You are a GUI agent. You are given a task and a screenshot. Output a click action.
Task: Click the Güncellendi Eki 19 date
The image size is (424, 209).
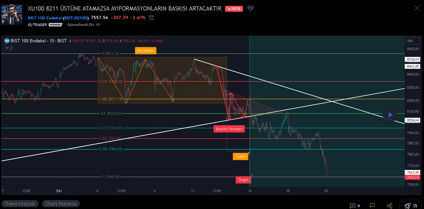(83, 25)
